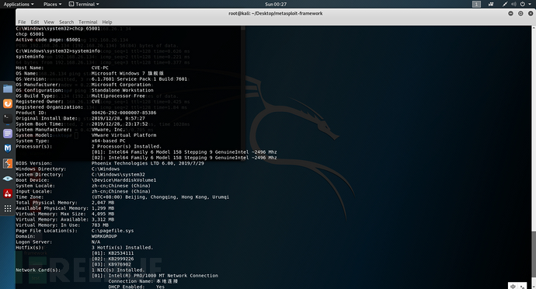Click page file 'C:\pagefile.sys'
536x289 pixels.
point(113,231)
